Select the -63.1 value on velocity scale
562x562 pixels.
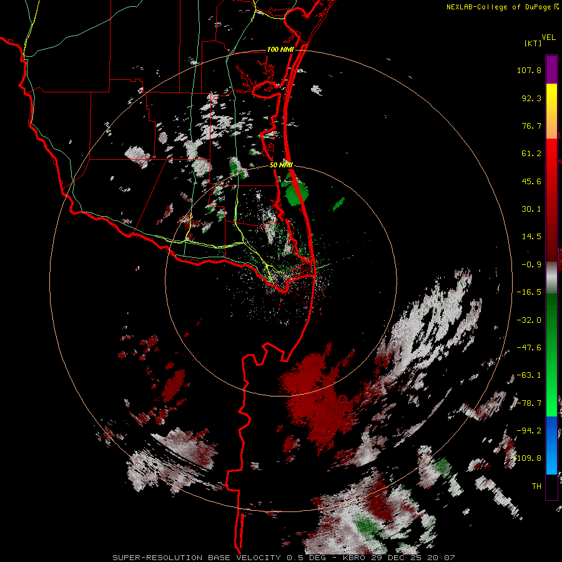[x=529, y=375]
